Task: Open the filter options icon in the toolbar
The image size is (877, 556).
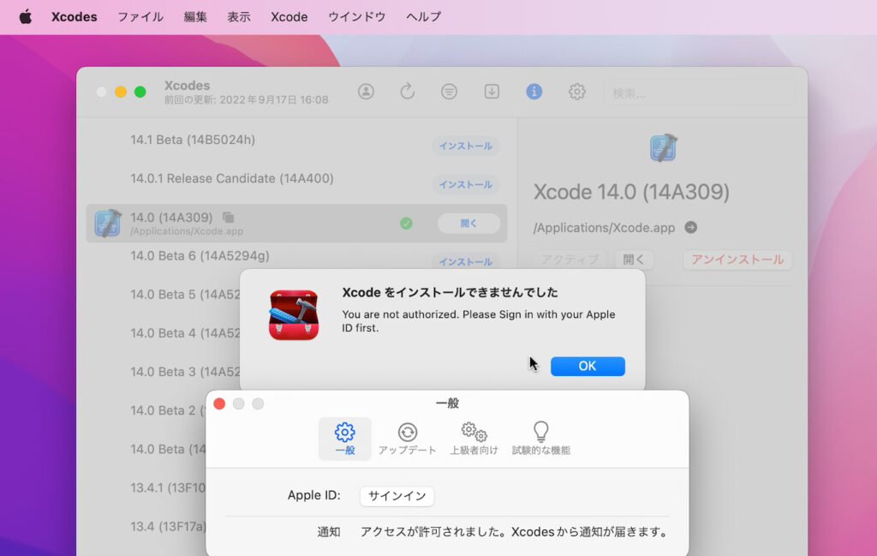Action: click(x=449, y=92)
